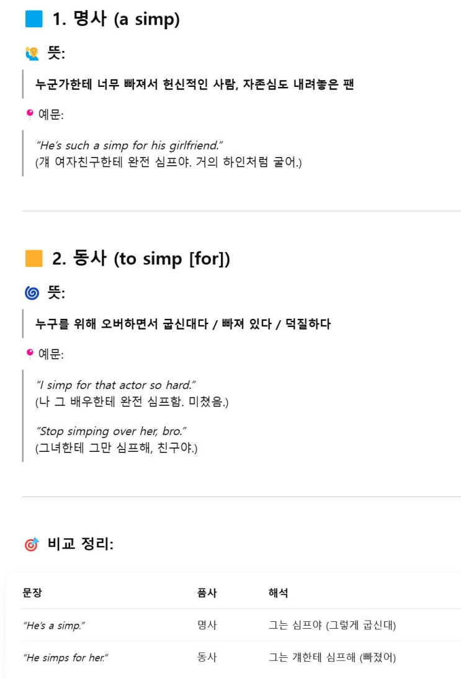This screenshot has width=461, height=679.
Task: Click the heading '1. 명사 (a simp)'
Action: coord(115,19)
